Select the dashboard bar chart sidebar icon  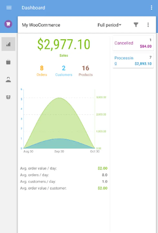[8, 44]
